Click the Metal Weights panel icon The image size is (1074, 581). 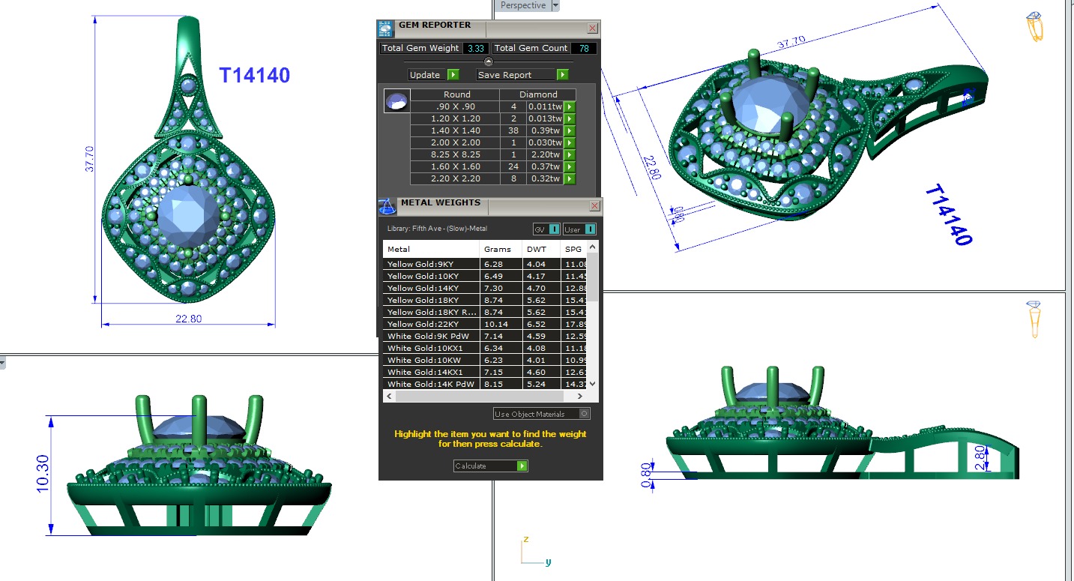[387, 205]
